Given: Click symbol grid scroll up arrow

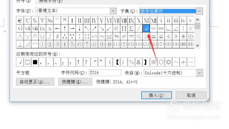Looking at the screenshot, I should point(197,20).
